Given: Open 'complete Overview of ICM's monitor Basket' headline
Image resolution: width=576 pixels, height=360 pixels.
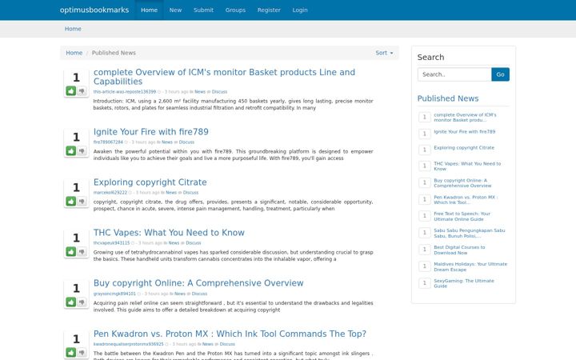Looking at the screenshot, I should click(x=224, y=77).
